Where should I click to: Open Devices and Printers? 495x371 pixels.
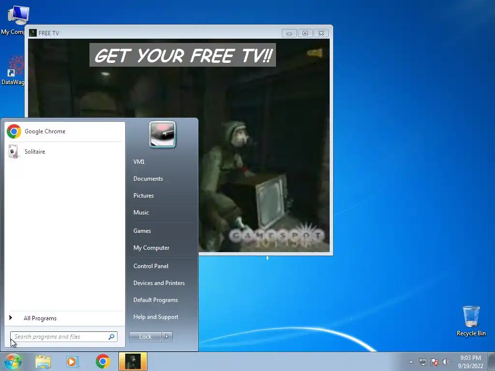click(x=159, y=283)
